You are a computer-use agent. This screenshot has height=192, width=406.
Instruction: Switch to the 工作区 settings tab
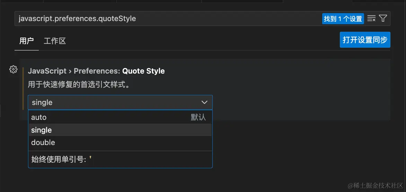(x=55, y=41)
